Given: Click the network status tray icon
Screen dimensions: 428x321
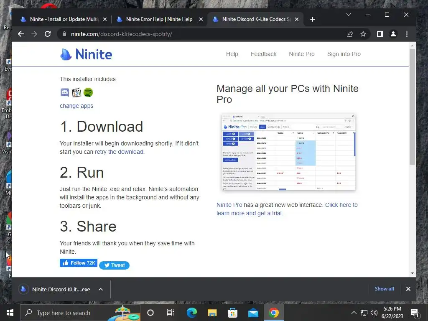Looking at the screenshot, I should [364, 313].
